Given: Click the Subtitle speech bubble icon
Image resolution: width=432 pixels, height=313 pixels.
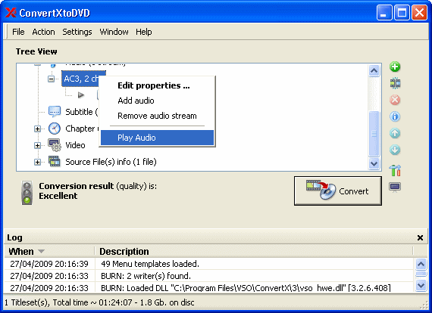Looking at the screenshot, I should pyautogui.click(x=55, y=112).
